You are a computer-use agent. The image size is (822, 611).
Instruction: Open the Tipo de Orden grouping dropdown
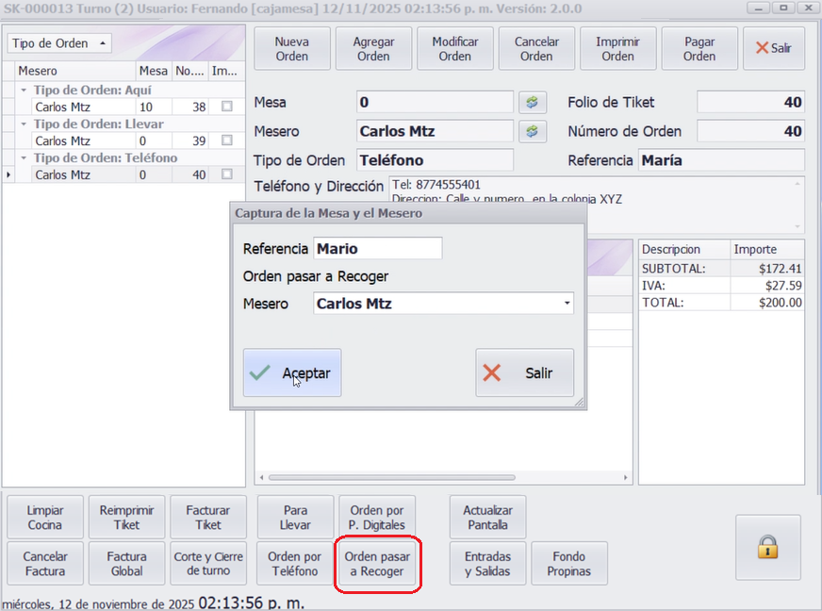tap(58, 43)
